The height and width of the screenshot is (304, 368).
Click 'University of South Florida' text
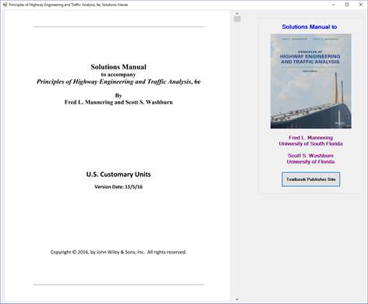point(310,143)
